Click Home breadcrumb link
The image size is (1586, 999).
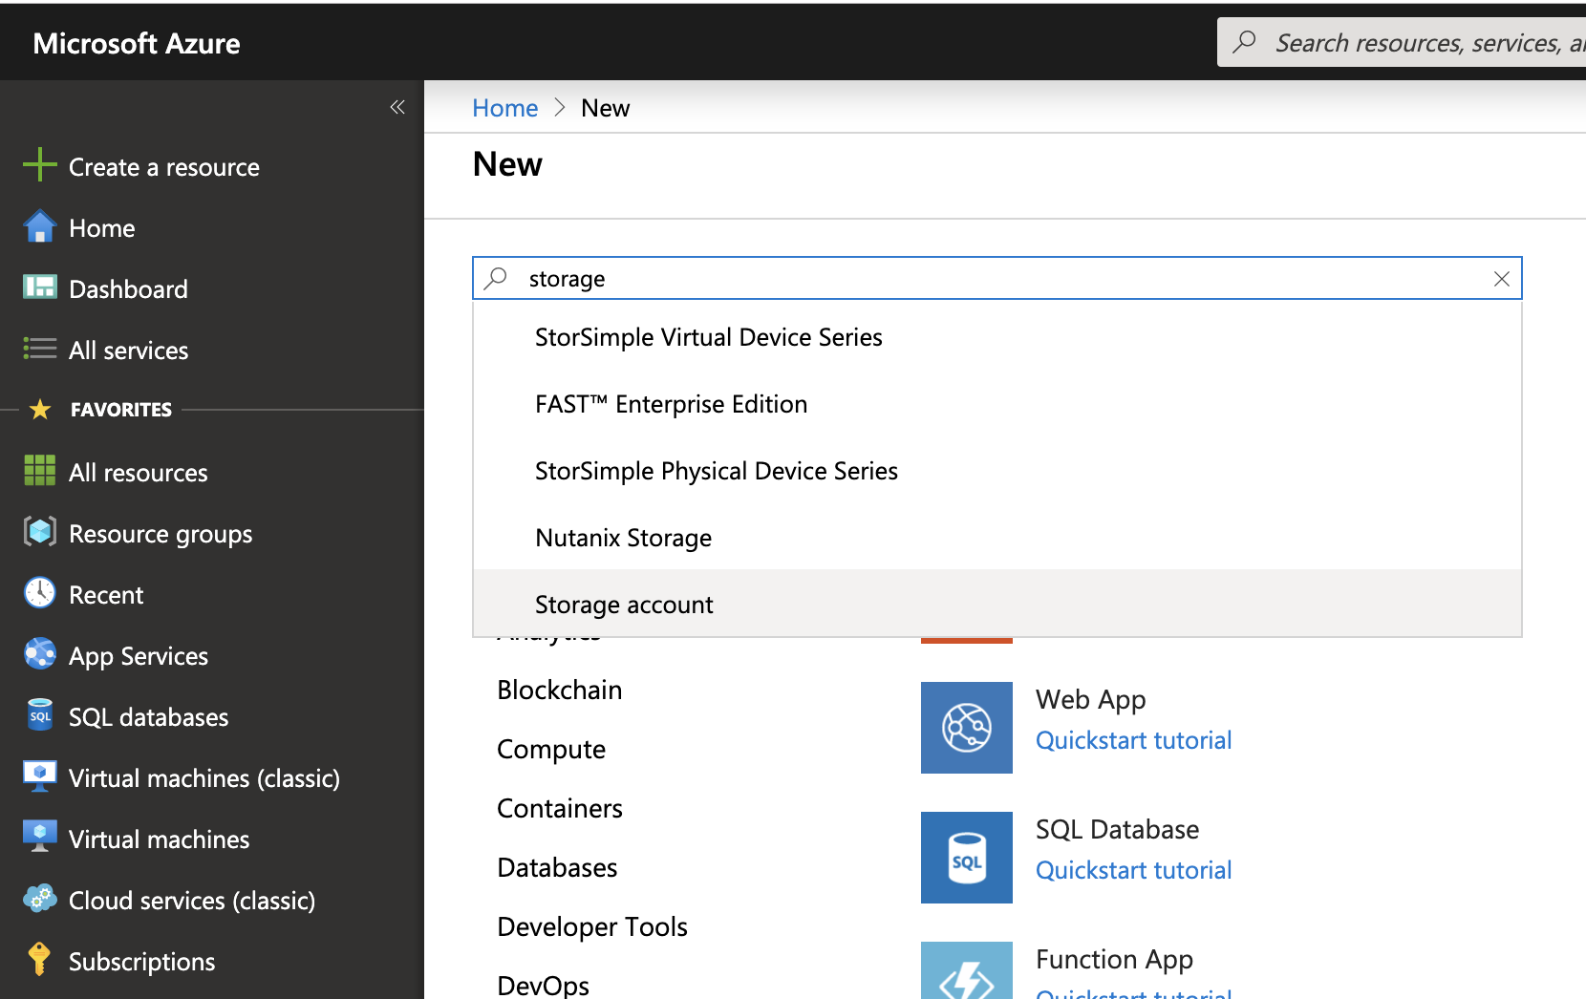[x=504, y=108]
